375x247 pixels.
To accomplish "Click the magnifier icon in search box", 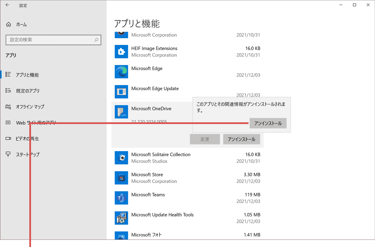I will pyautogui.click(x=96, y=40).
